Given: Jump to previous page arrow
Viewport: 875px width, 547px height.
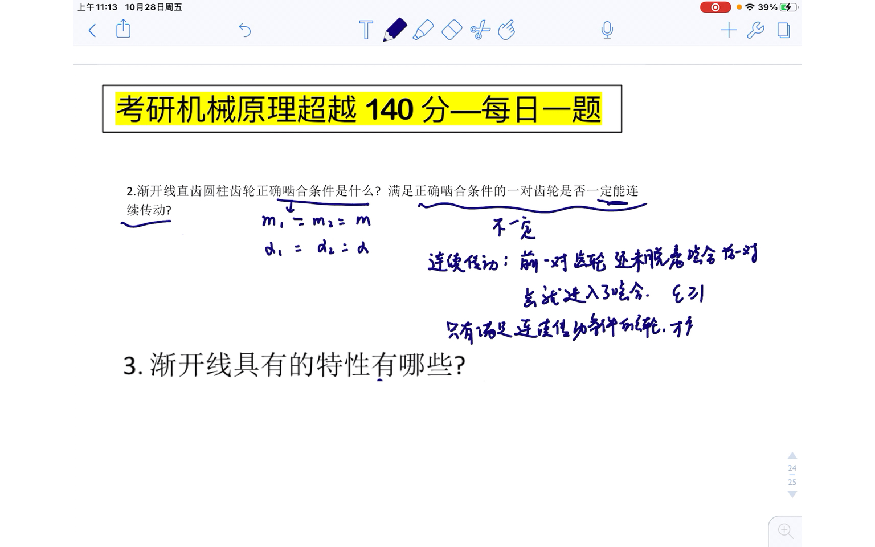Looking at the screenshot, I should (792, 456).
